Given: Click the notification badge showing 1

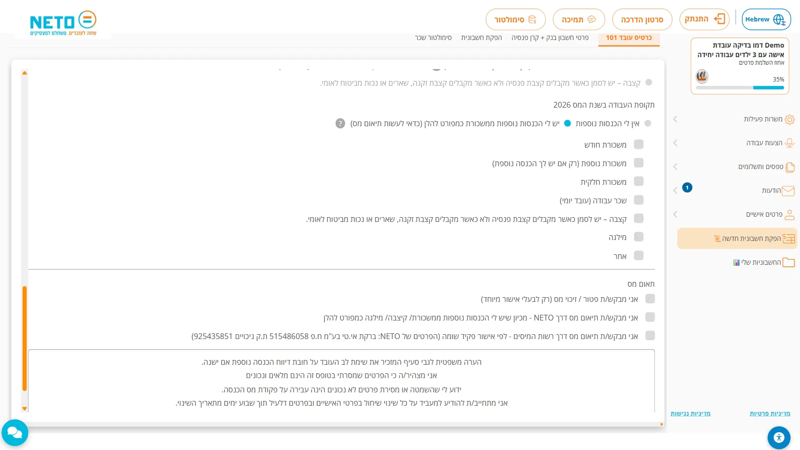Looking at the screenshot, I should point(687,188).
